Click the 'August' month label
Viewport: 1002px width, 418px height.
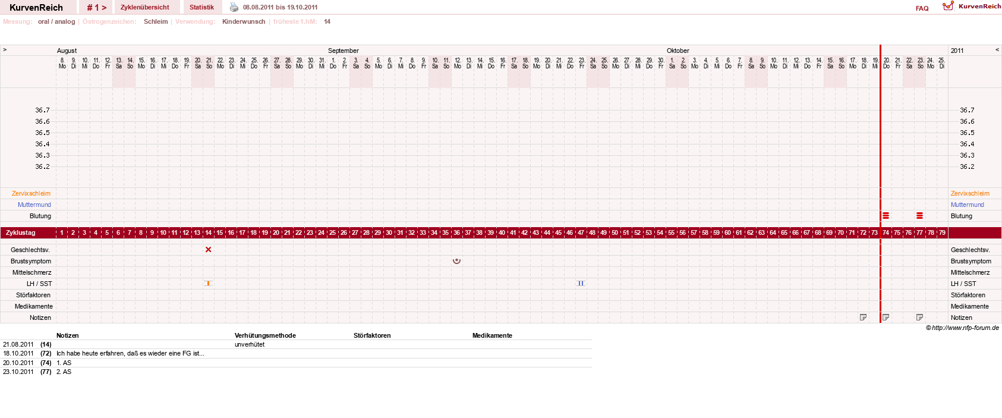tap(67, 51)
